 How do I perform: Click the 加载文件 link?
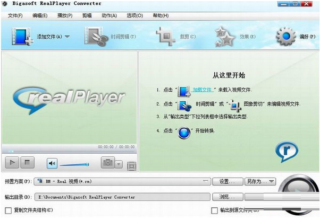pos(202,90)
